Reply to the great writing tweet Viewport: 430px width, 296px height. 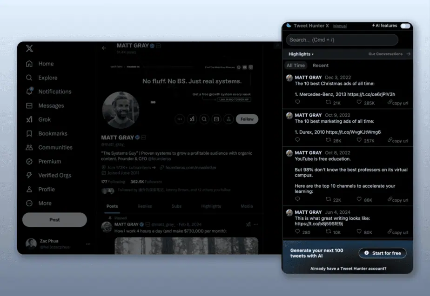297,231
